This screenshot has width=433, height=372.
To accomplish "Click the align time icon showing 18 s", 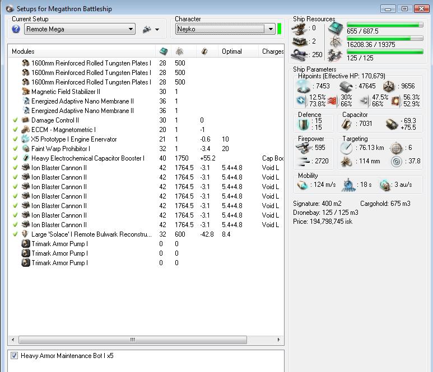I will tap(348, 185).
